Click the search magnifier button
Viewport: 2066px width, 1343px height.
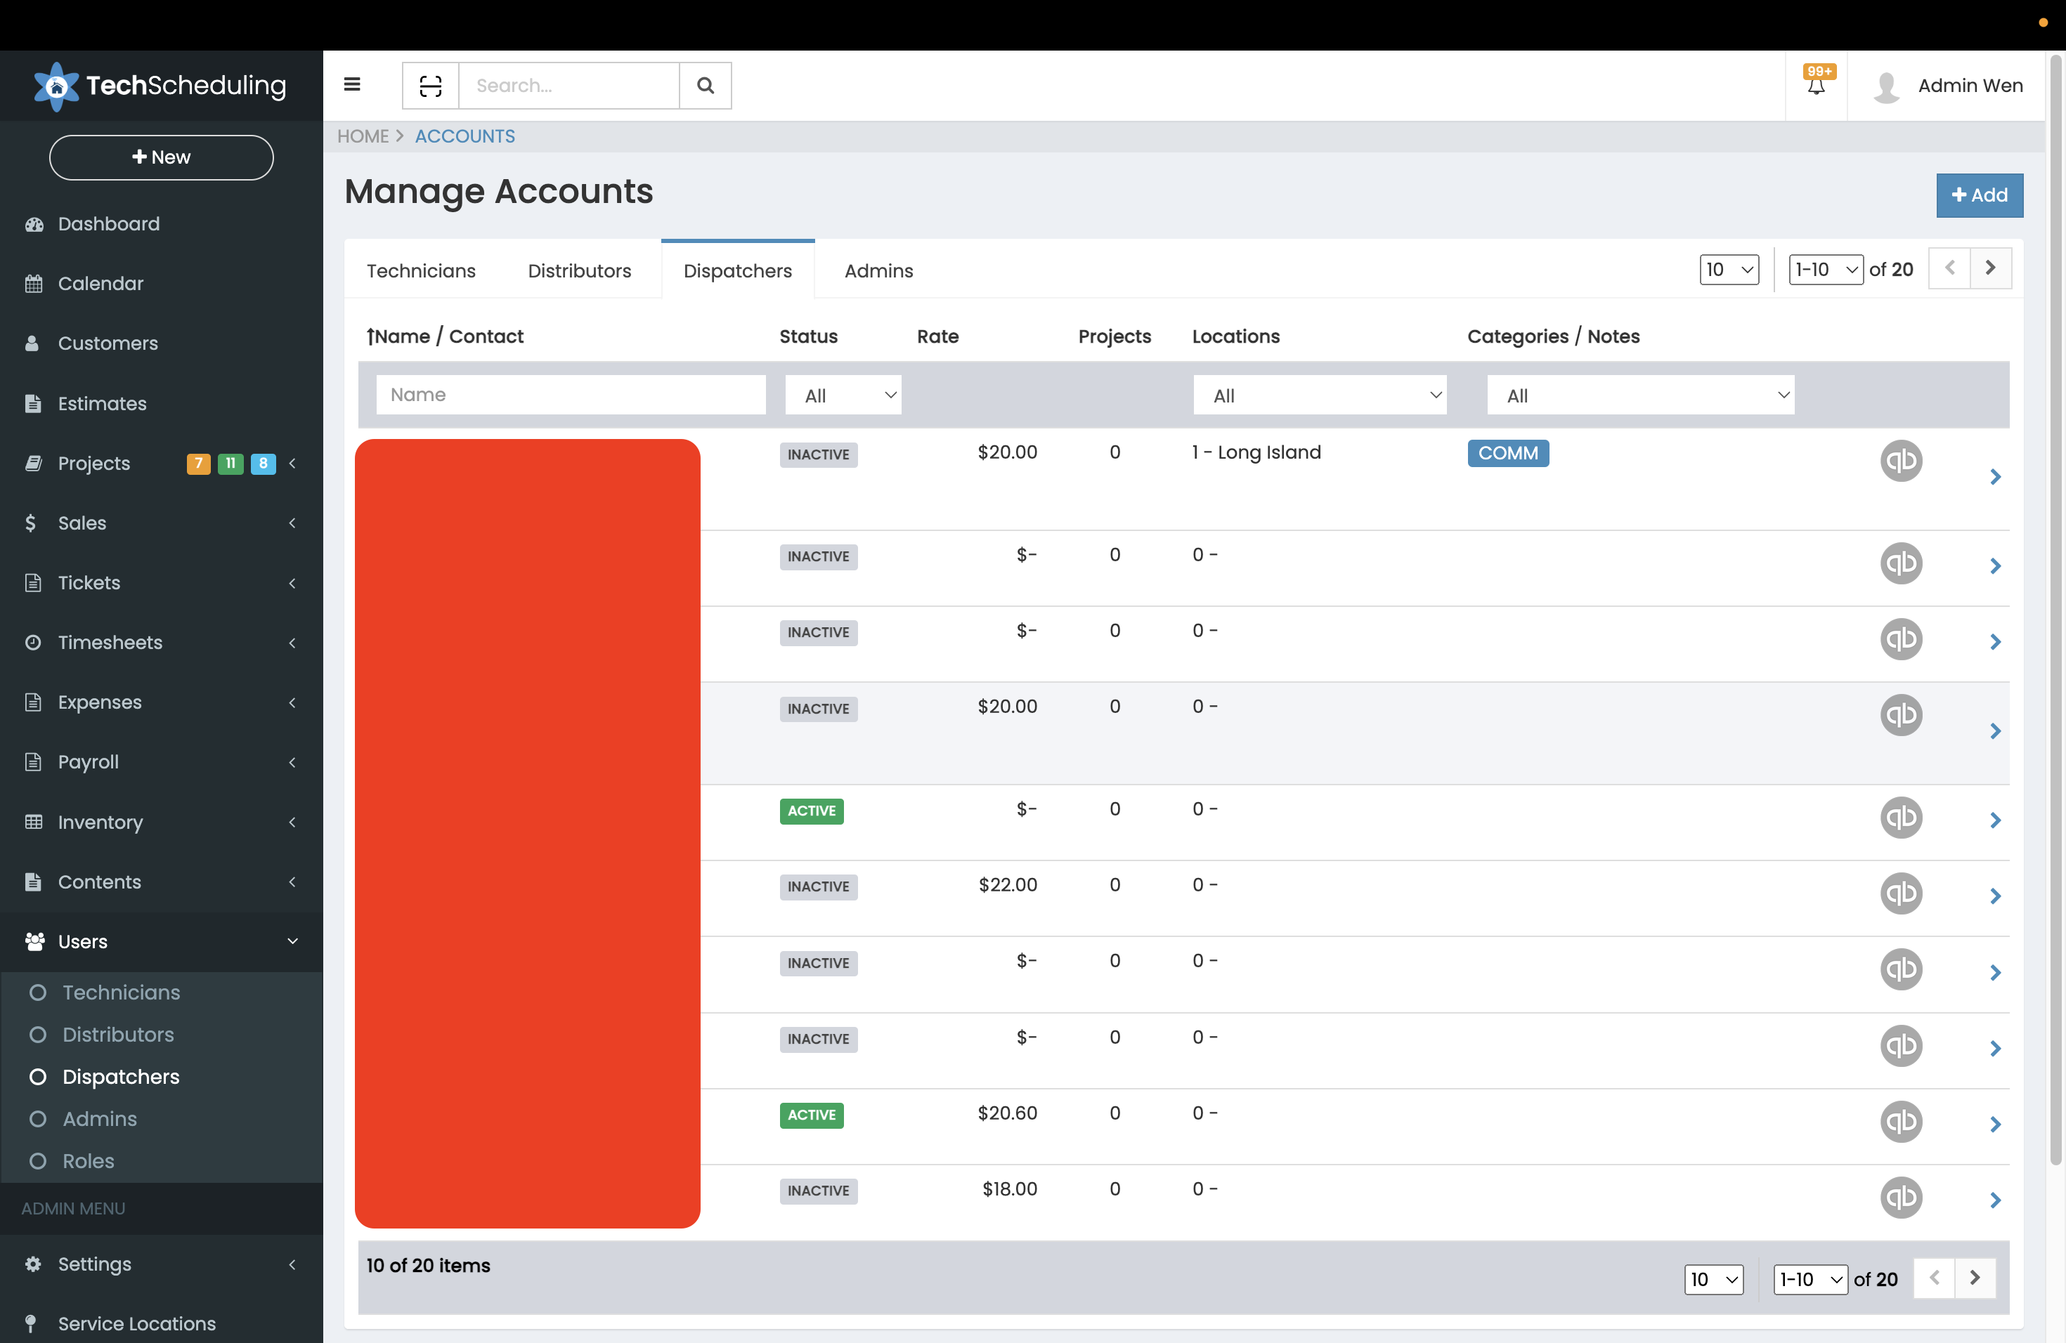pos(705,85)
